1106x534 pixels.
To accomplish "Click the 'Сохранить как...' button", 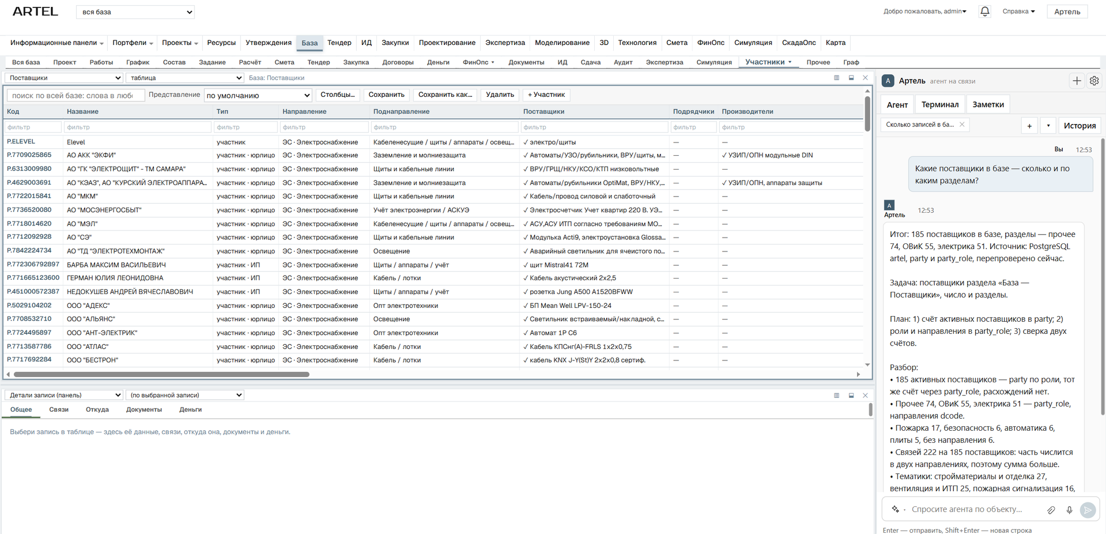I will (445, 95).
